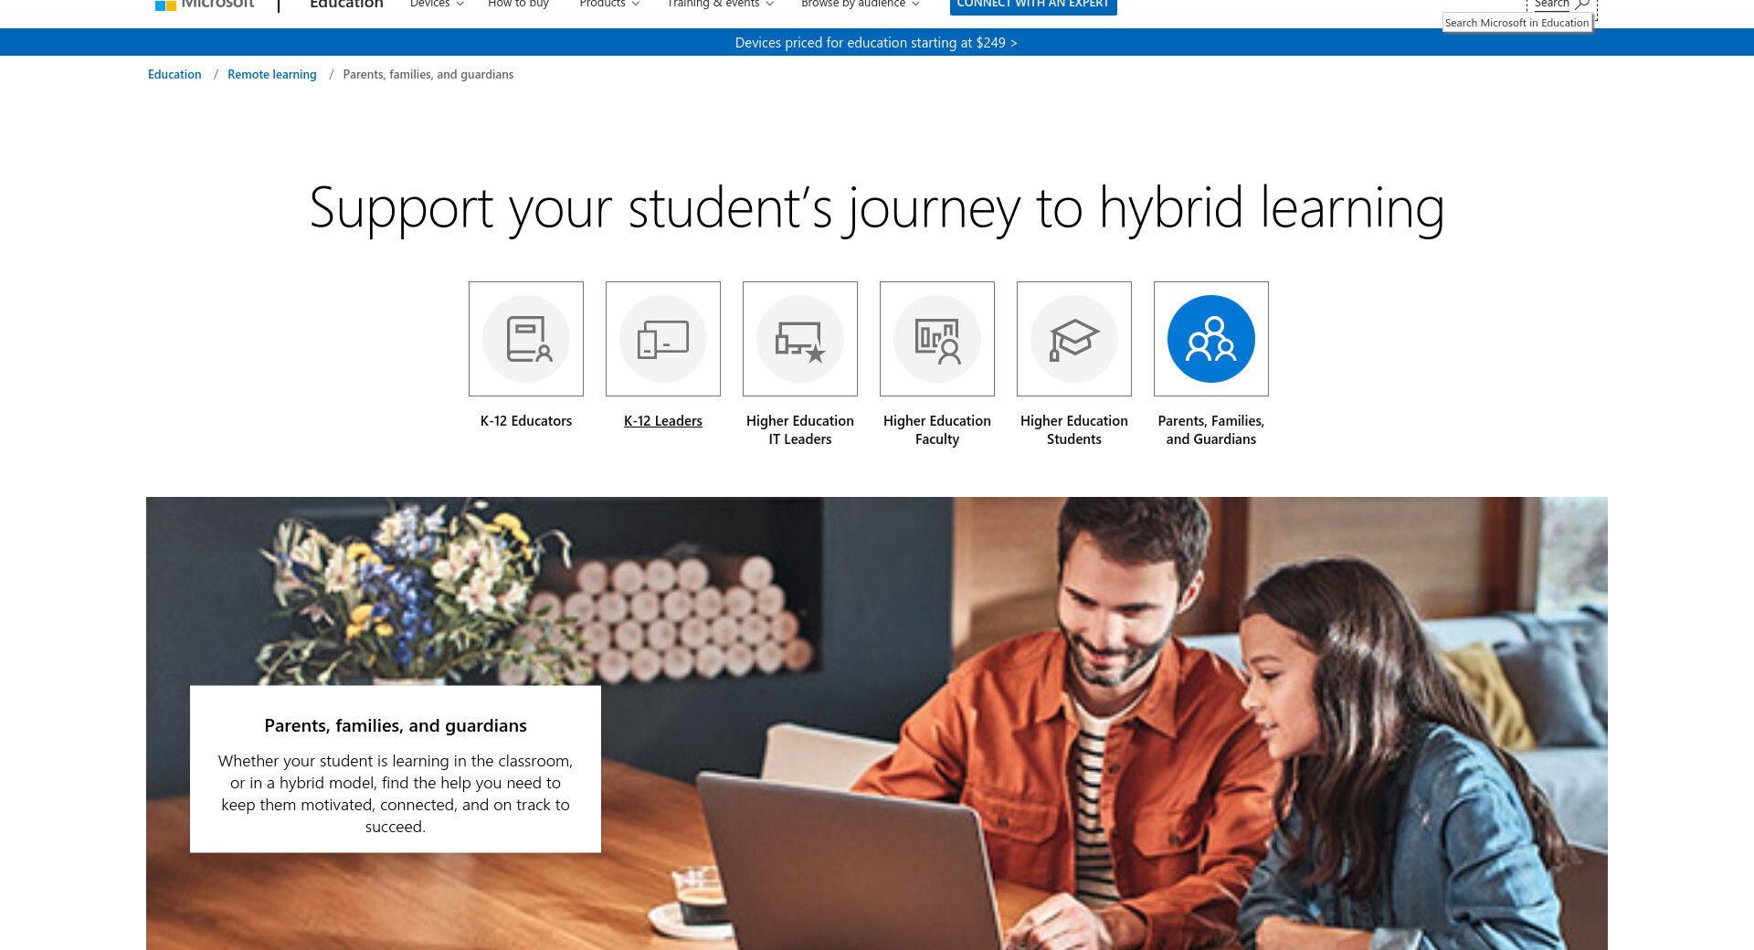This screenshot has height=950, width=1754.
Task: Expand the Products dropdown menu
Action: click(x=609, y=5)
